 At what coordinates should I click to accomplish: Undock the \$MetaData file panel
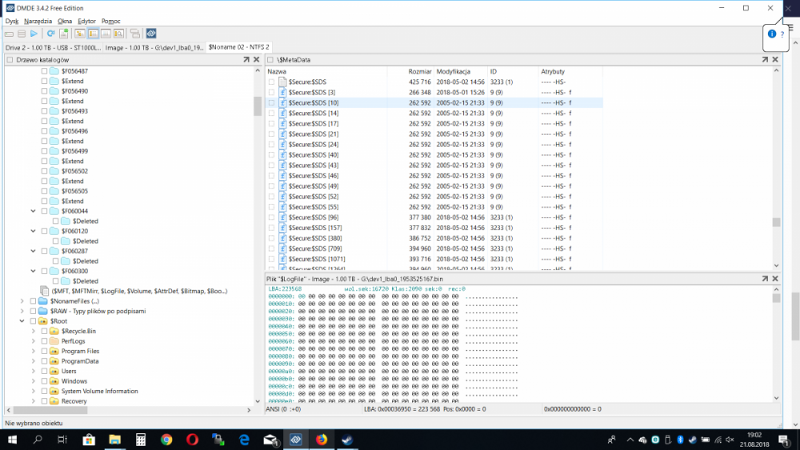tap(764, 60)
